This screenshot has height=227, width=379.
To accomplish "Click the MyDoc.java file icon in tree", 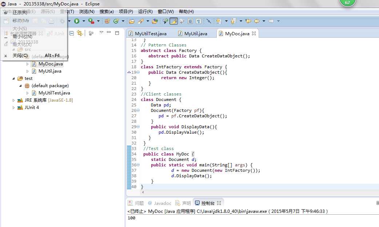I will coord(34,64).
